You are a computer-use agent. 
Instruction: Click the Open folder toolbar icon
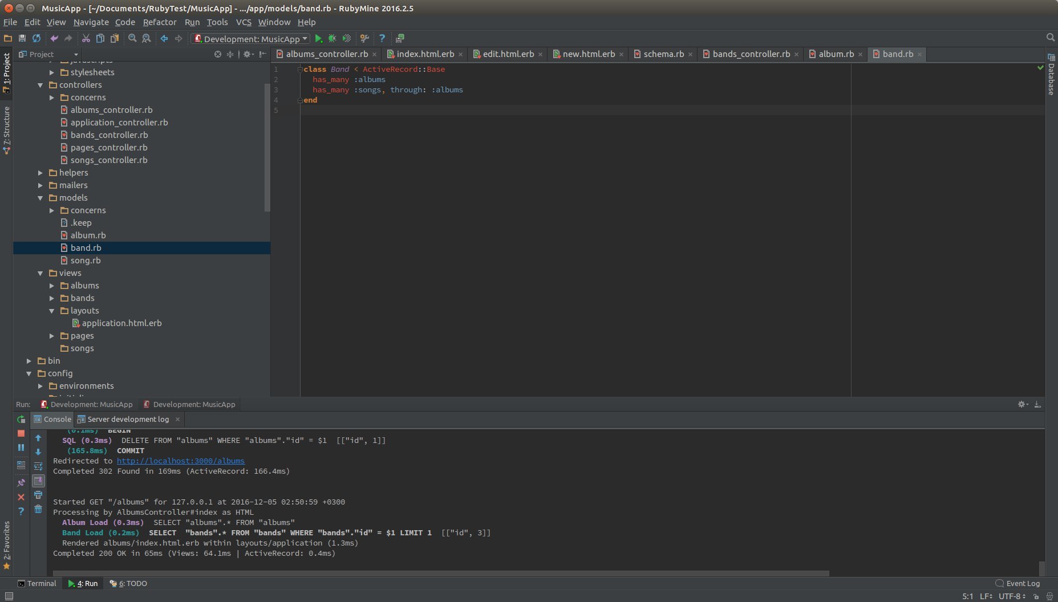[8, 38]
